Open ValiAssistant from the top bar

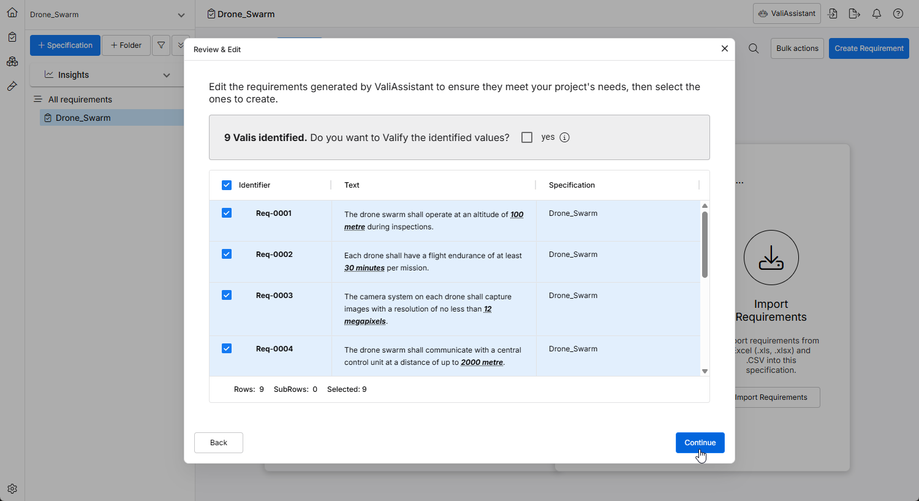(x=787, y=13)
